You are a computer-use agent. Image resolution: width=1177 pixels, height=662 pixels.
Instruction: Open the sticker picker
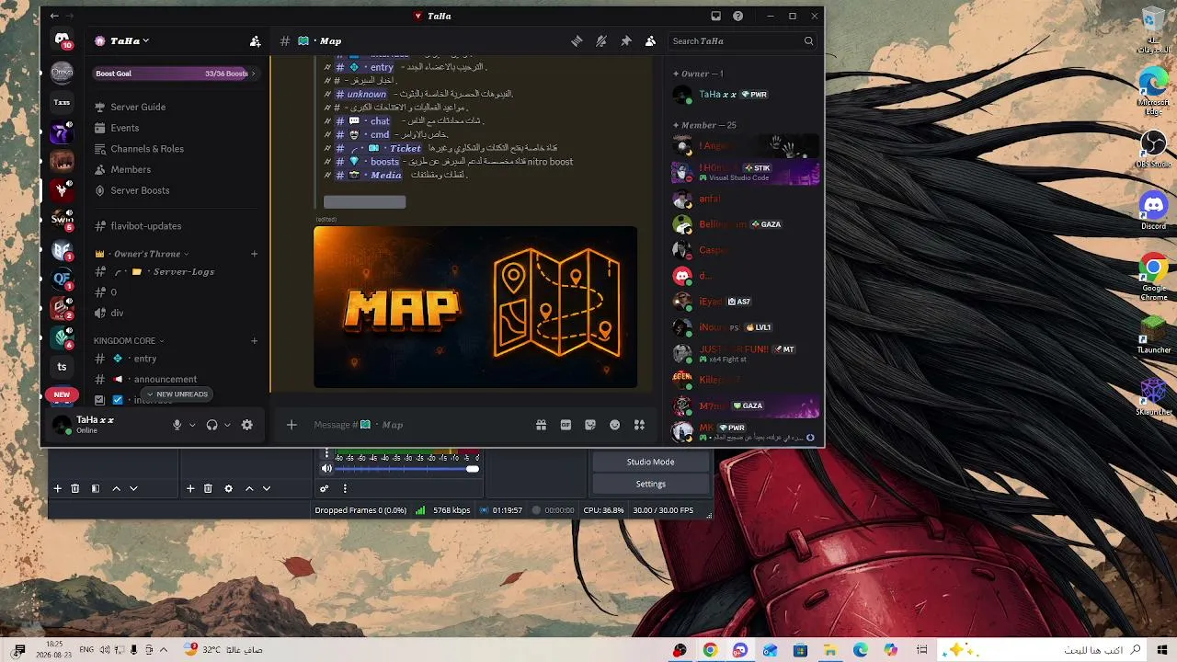(x=590, y=425)
